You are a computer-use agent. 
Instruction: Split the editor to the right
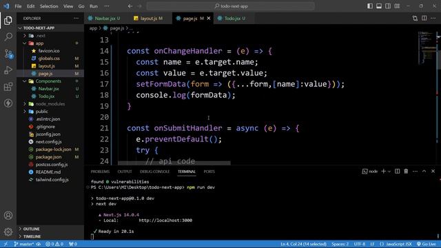(x=424, y=19)
